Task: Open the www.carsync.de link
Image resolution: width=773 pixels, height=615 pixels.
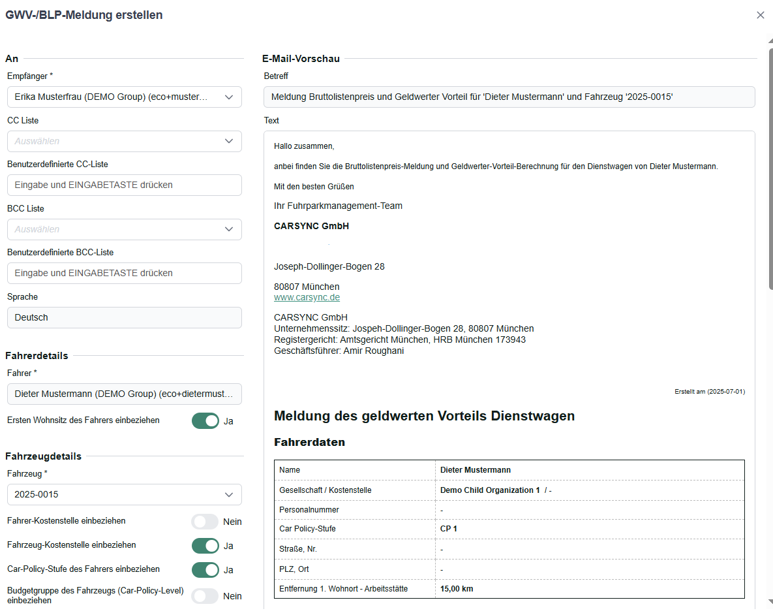Action: [x=307, y=298]
